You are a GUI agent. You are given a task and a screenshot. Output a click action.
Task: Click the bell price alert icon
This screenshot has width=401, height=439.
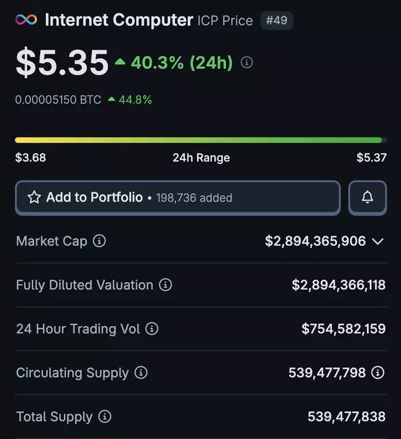[367, 198]
